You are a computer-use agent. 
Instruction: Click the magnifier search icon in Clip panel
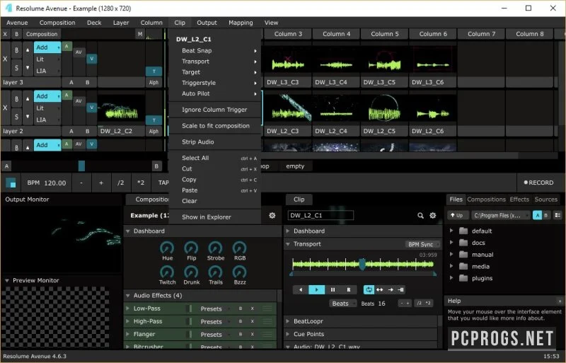[x=420, y=215]
